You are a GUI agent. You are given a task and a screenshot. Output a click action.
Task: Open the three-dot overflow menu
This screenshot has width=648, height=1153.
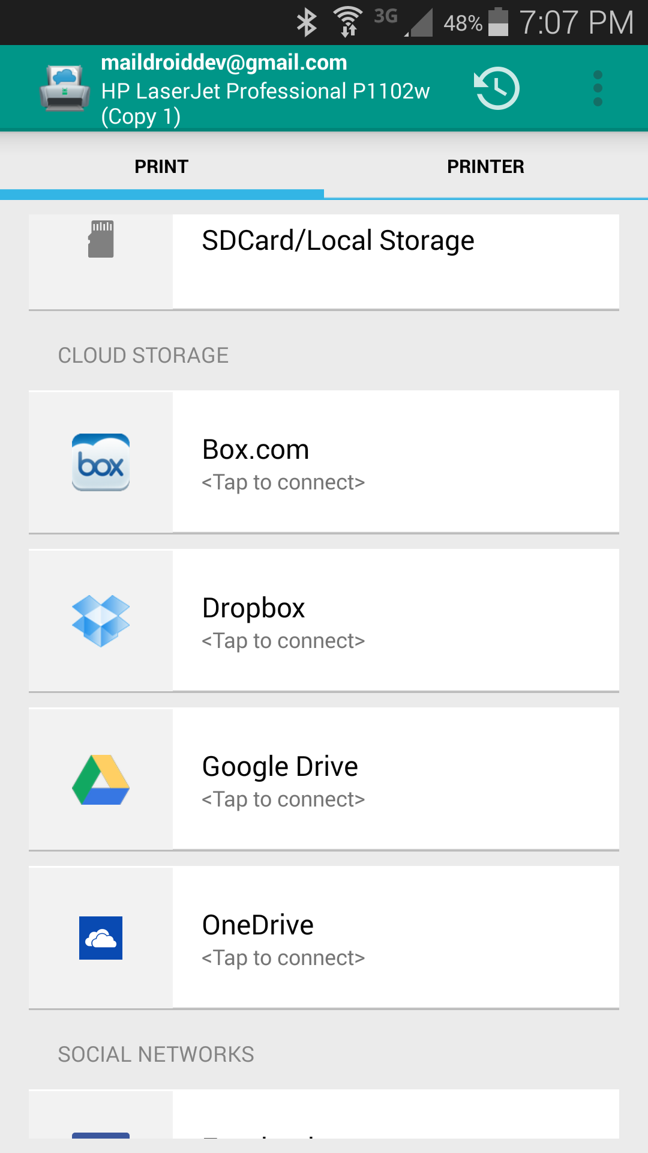coord(598,89)
